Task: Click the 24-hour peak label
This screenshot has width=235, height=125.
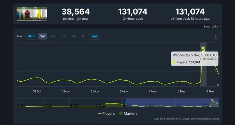Action: [133, 19]
